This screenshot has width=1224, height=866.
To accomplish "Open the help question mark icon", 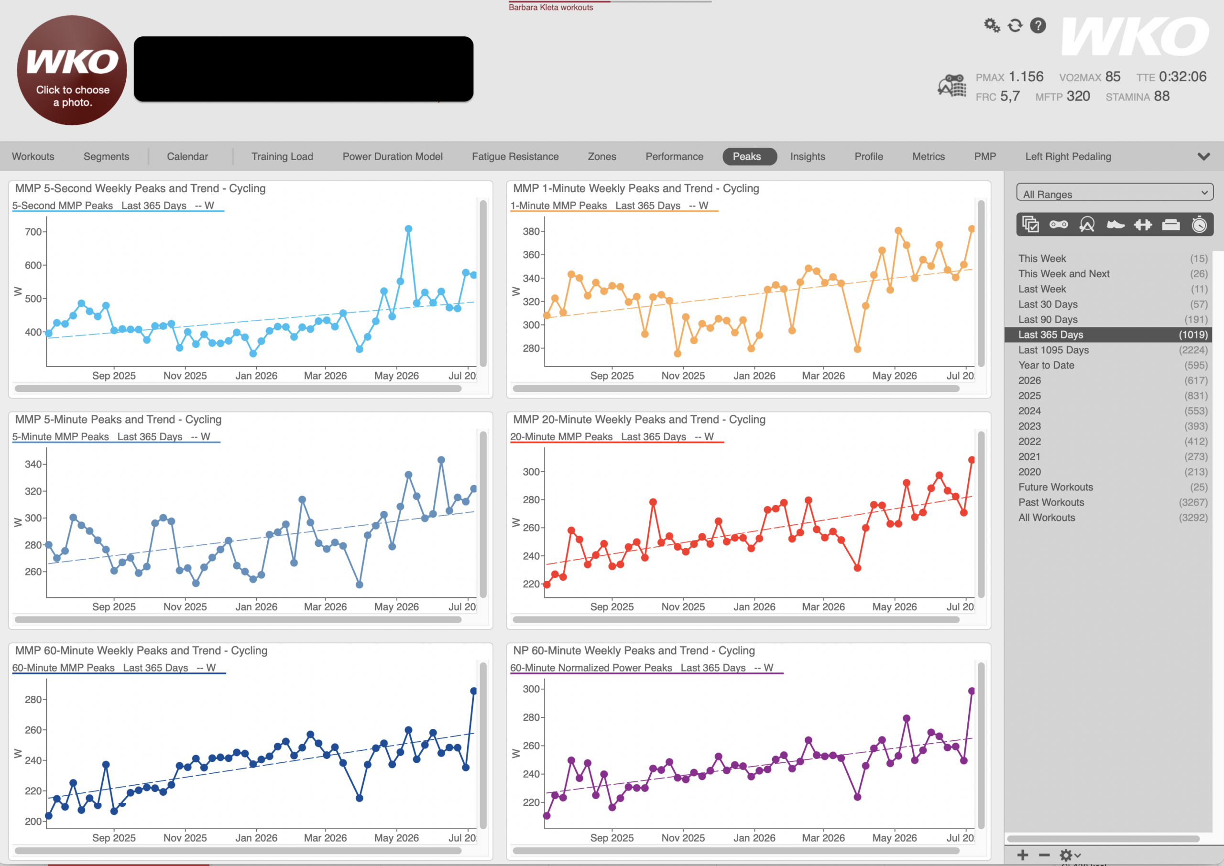I will click(1038, 25).
